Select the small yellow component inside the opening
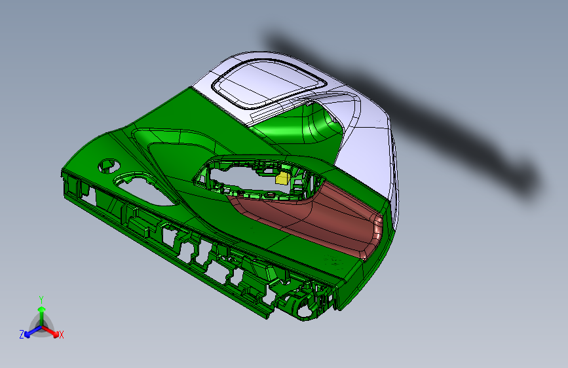The width and height of the screenshot is (568, 368). (282, 178)
